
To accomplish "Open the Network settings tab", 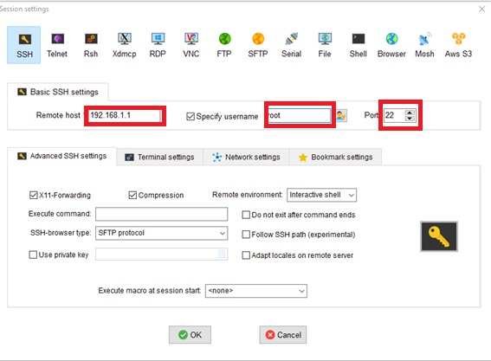I will click(x=246, y=157).
